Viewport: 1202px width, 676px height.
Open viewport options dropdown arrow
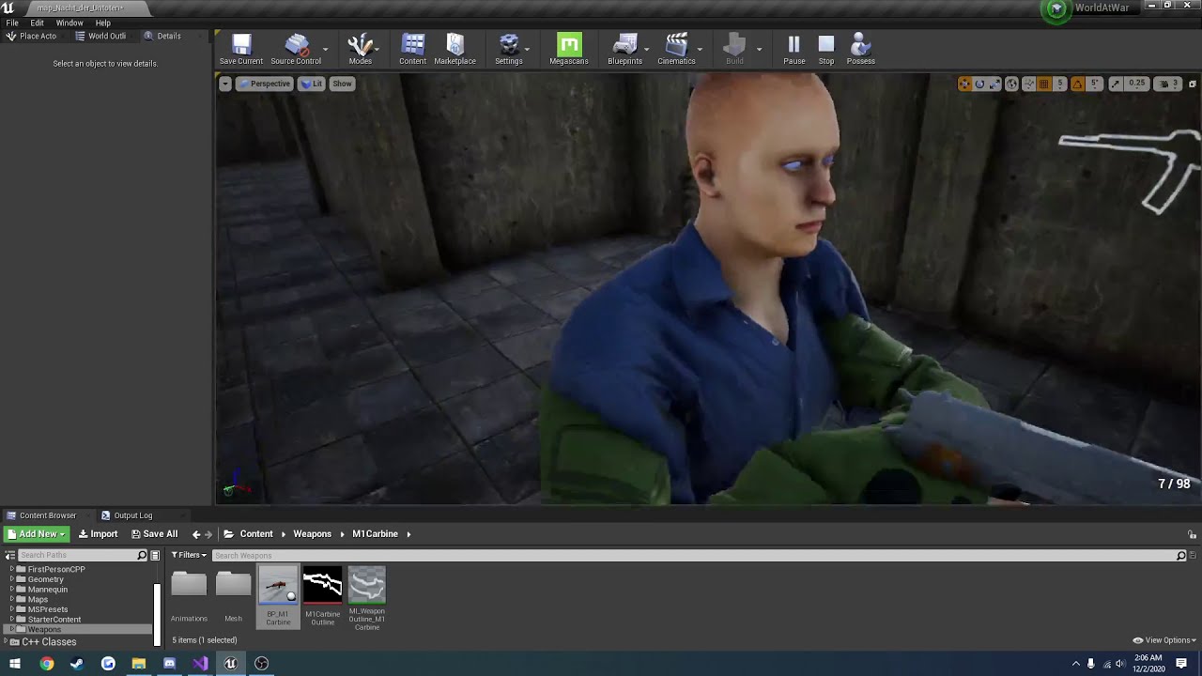[x=225, y=84]
